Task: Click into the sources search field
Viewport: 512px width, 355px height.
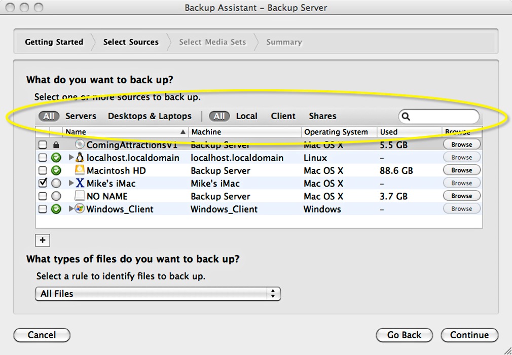Action: [439, 116]
